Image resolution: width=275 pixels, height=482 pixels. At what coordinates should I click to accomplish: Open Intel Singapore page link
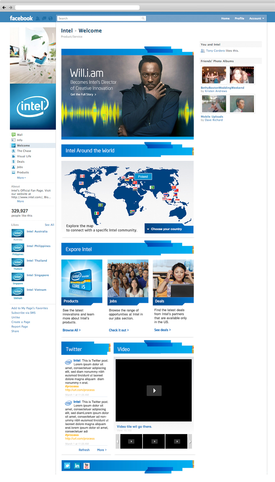point(38,275)
